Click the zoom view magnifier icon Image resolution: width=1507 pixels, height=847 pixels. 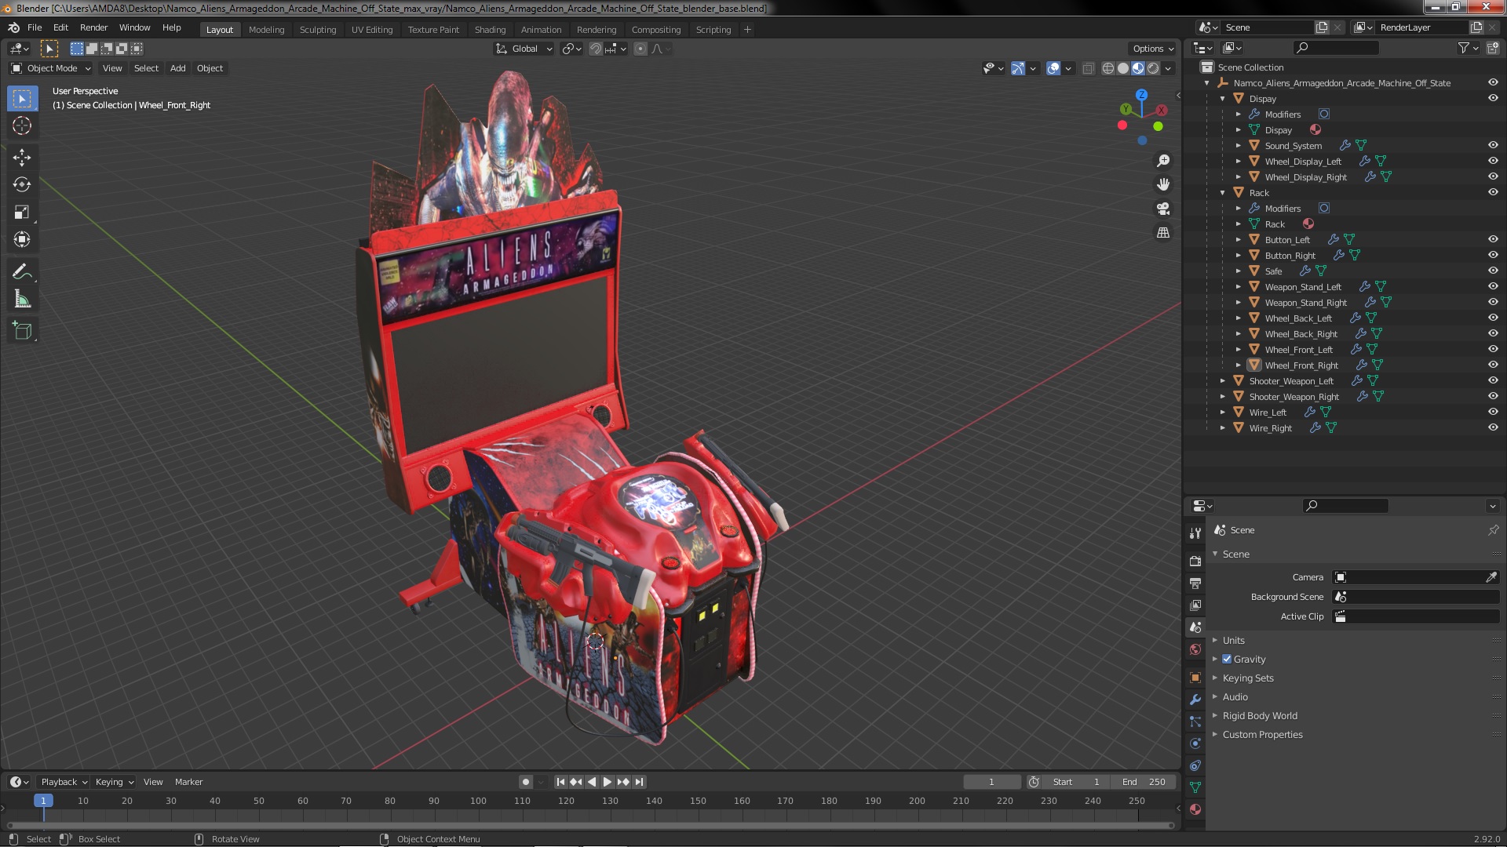click(1163, 161)
